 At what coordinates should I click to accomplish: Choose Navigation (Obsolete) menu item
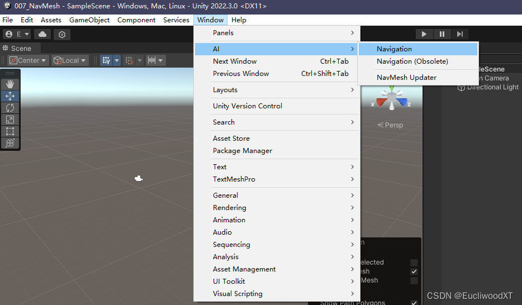pos(418,61)
